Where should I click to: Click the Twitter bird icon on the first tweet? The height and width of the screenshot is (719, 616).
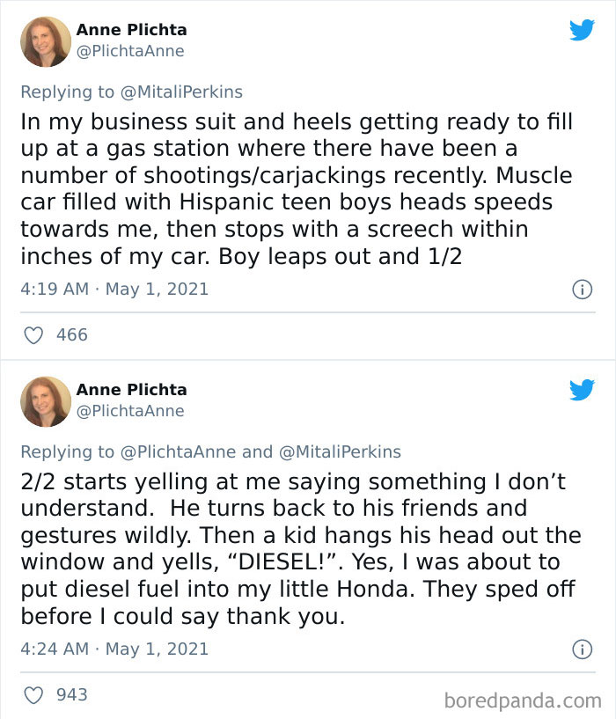[583, 29]
